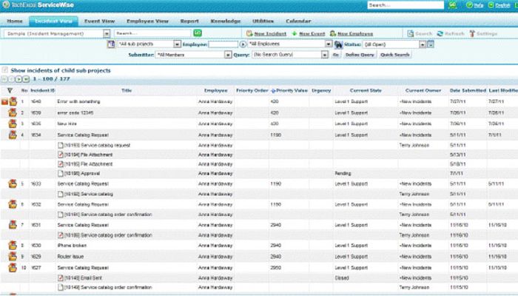Click the incident icon for incident 1633

pyautogui.click(x=13, y=184)
